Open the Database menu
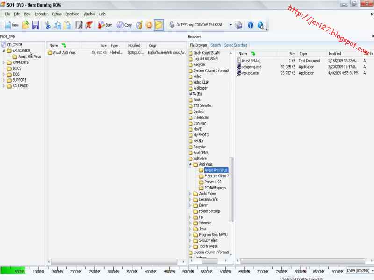The height and width of the screenshot is (280, 374). [x=72, y=14]
